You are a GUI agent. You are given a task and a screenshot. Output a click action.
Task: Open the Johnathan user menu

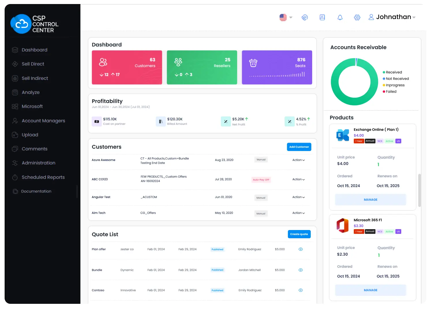pyautogui.click(x=392, y=17)
